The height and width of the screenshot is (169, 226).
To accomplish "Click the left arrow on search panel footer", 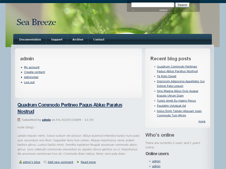I will coord(133,10).
